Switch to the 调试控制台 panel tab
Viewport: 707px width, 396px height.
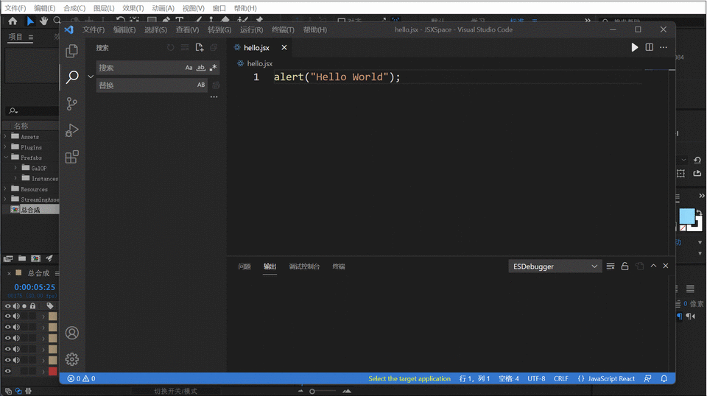pyautogui.click(x=304, y=266)
